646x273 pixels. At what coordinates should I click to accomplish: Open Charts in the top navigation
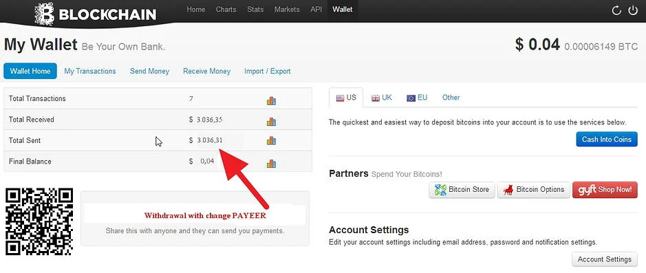pos(226,9)
